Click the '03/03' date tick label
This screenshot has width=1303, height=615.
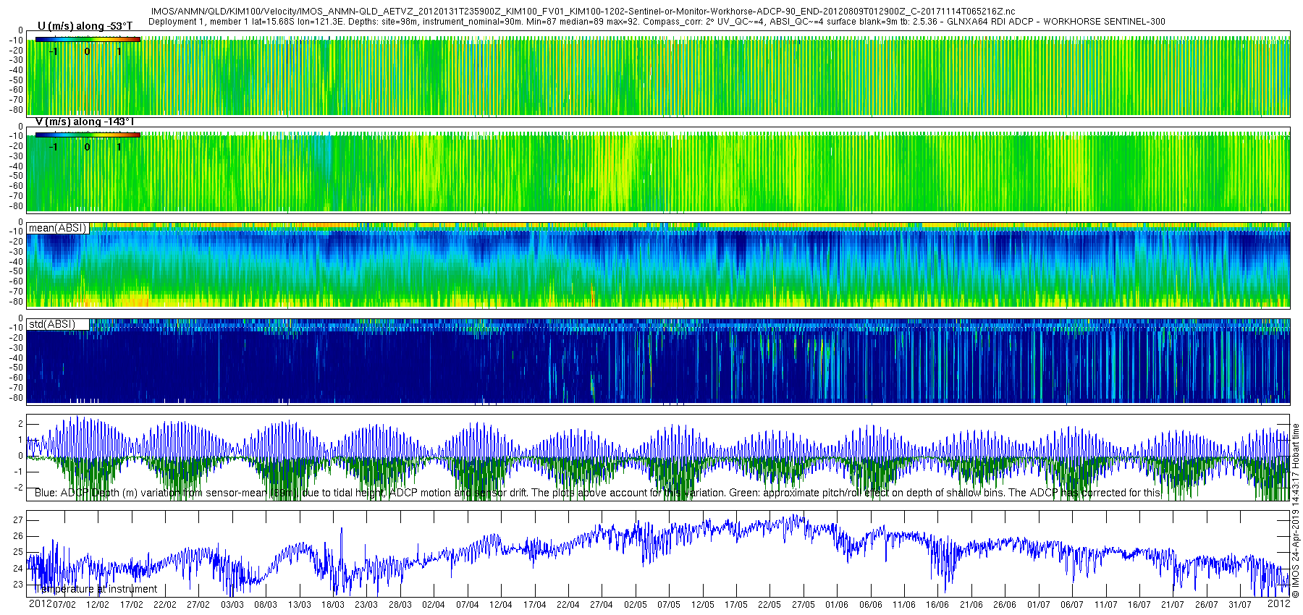pos(232,604)
